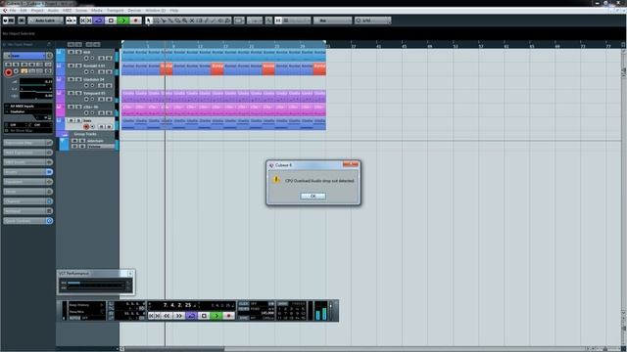The image size is (627, 352).
Task: Click the top toolbar Stop button
Action: (x=111, y=21)
